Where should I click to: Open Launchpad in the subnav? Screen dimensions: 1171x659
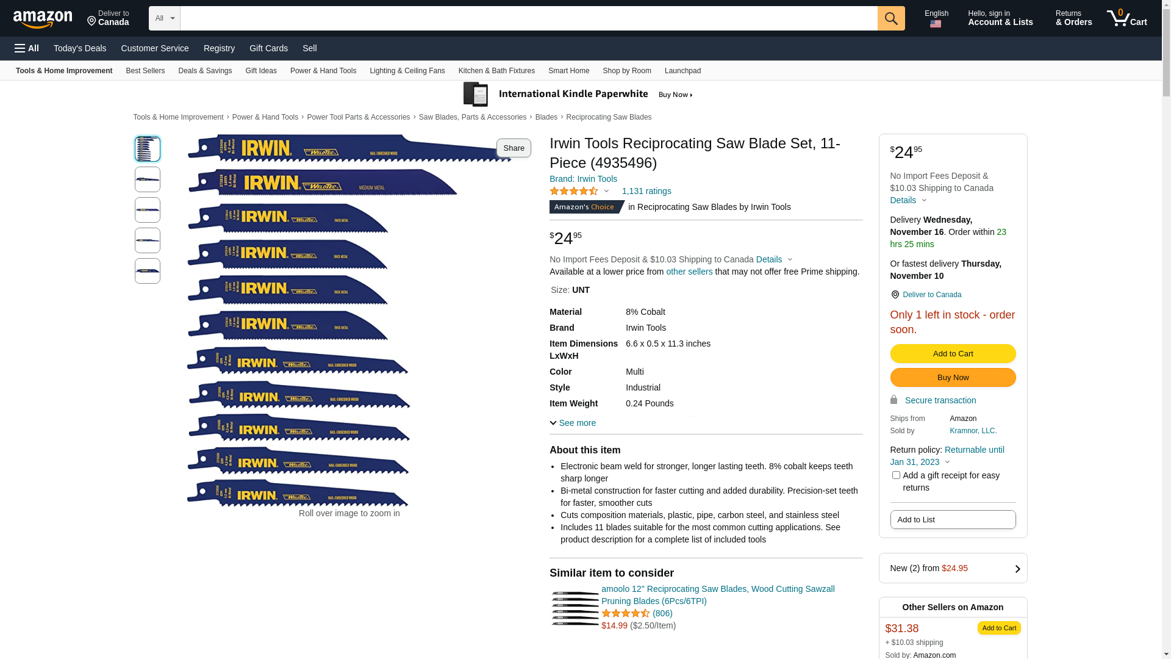(x=682, y=71)
